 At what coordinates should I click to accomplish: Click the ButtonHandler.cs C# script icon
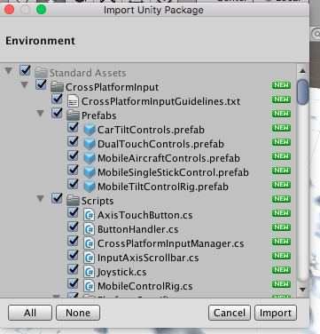coord(89,229)
